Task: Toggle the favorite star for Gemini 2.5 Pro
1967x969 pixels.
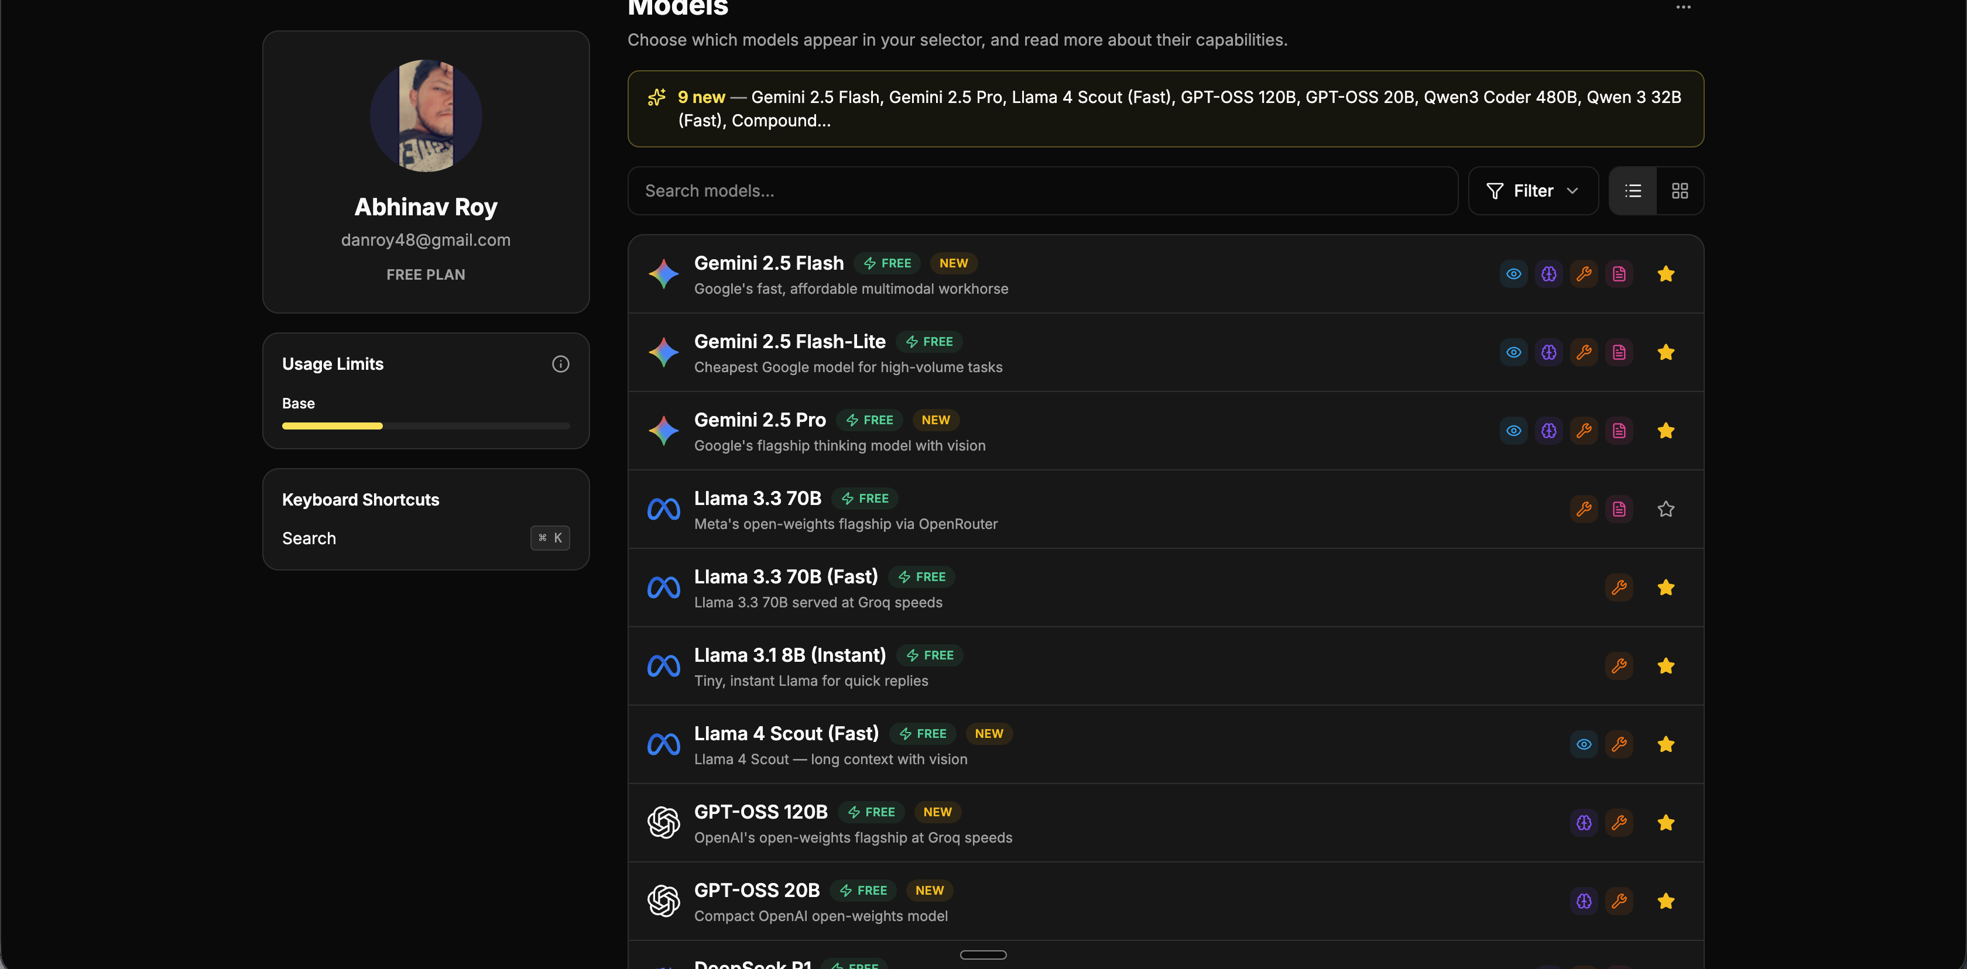Action: (x=1666, y=431)
